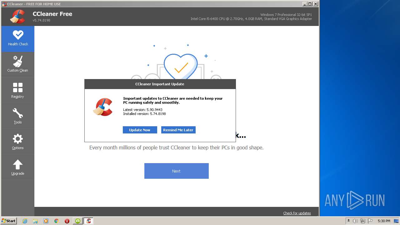Viewport: 400px width, 225px height.
Task: Open the Health Check section
Action: click(18, 39)
